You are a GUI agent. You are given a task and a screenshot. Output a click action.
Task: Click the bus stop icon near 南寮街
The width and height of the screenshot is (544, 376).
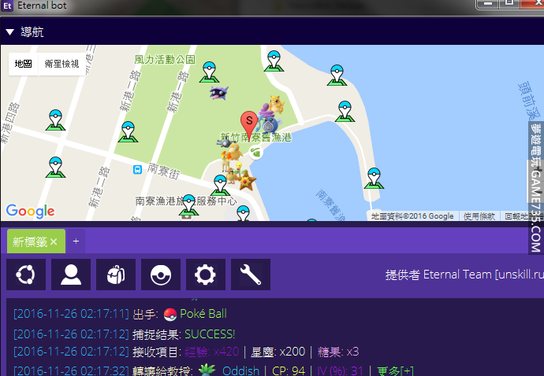(x=137, y=170)
